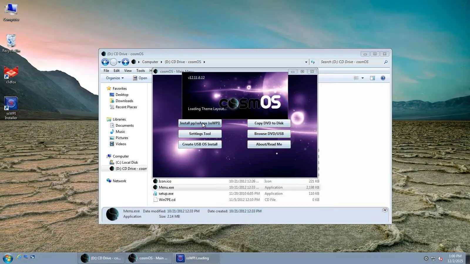
Task: Open the taskbar clock and date
Action: (455, 258)
